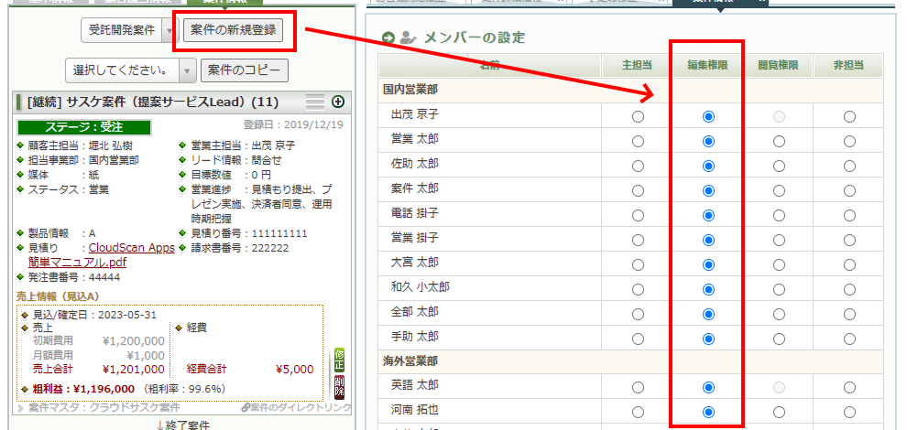The image size is (907, 430).
Task: Select 編集権限 radio for 河南 拓也
Action: coord(708,412)
